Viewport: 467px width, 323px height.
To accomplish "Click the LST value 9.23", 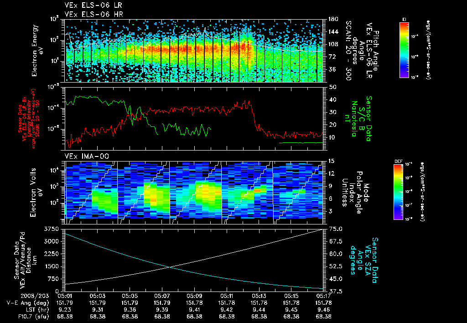I will point(65,310).
